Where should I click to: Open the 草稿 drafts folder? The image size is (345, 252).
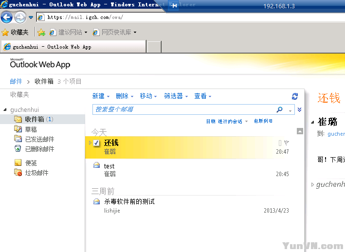pos(31,129)
